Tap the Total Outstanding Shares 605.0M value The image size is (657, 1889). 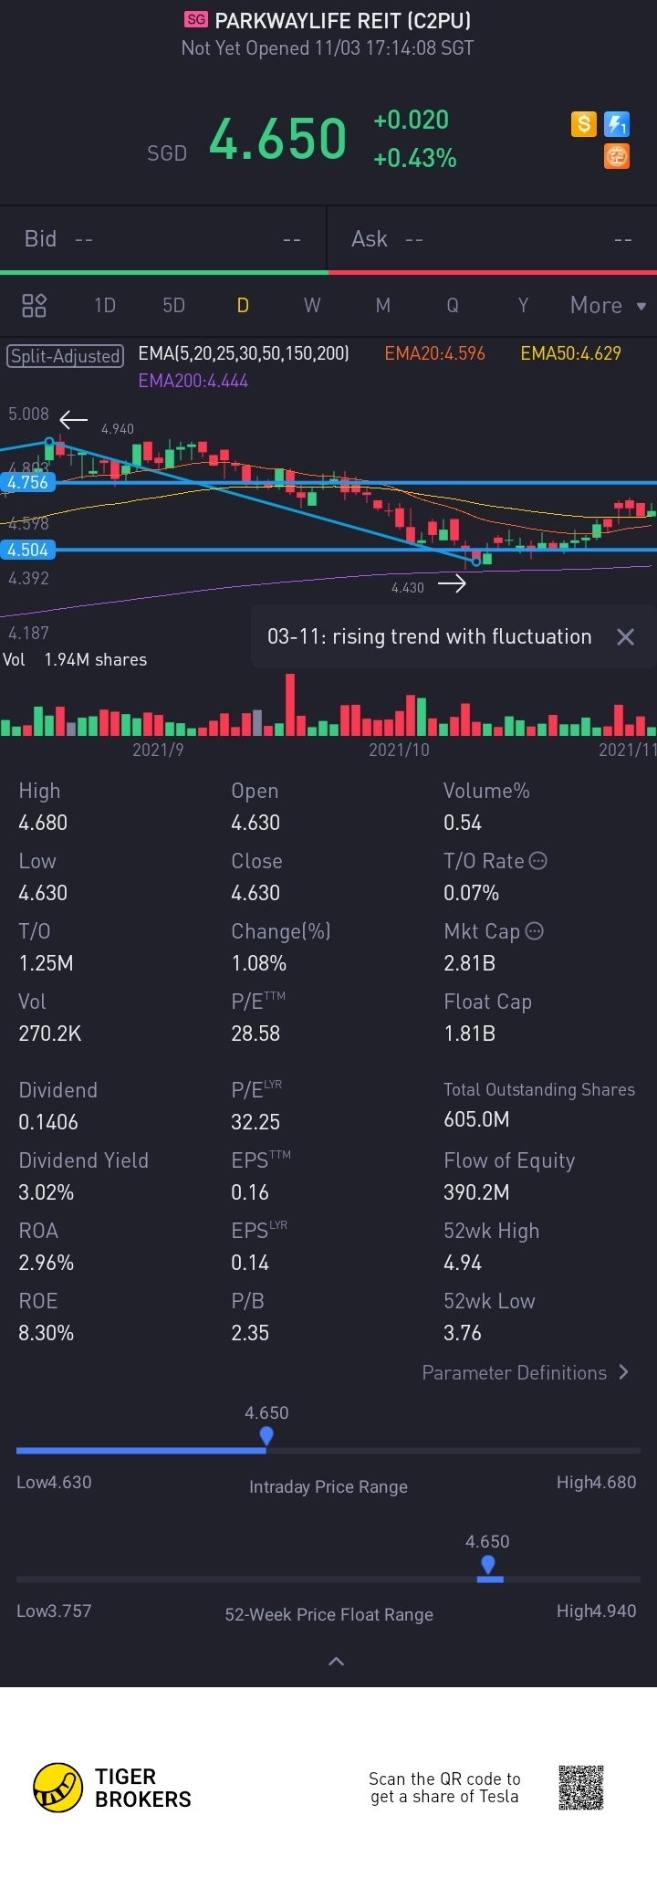476,1119
